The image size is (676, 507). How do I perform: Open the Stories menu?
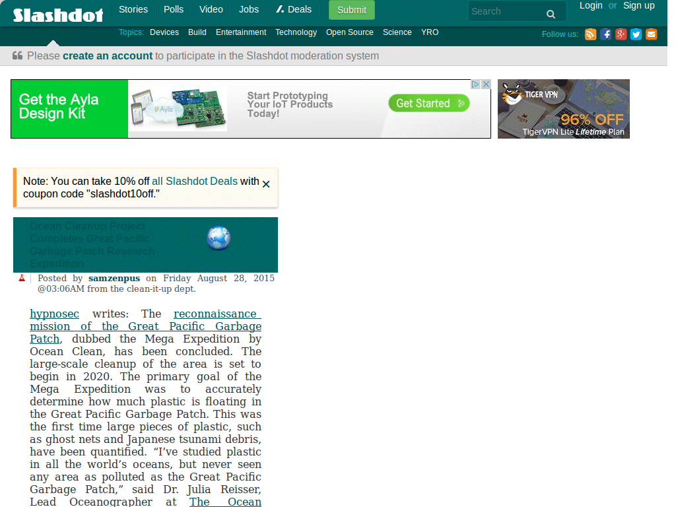pyautogui.click(x=133, y=9)
